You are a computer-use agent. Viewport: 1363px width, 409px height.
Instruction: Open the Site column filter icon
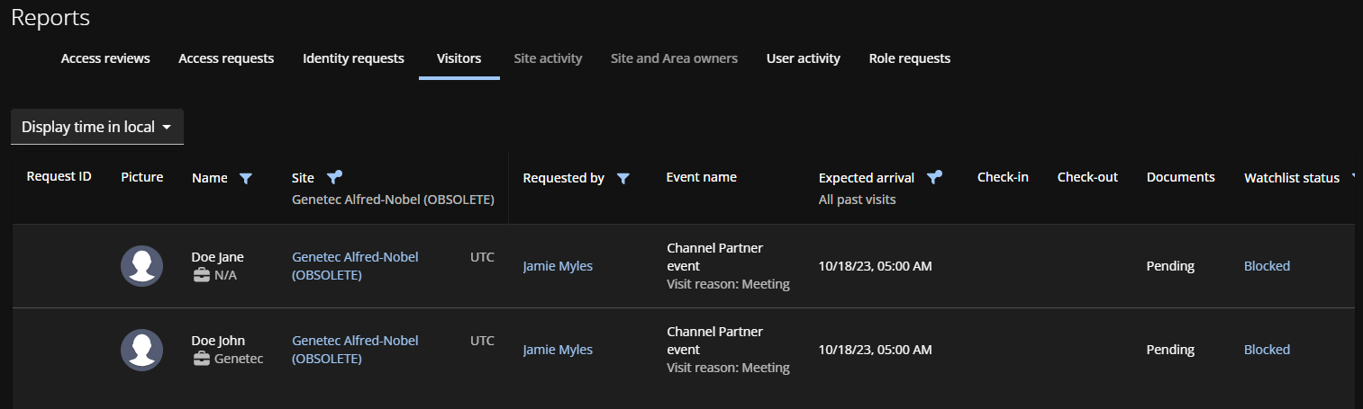(x=334, y=177)
